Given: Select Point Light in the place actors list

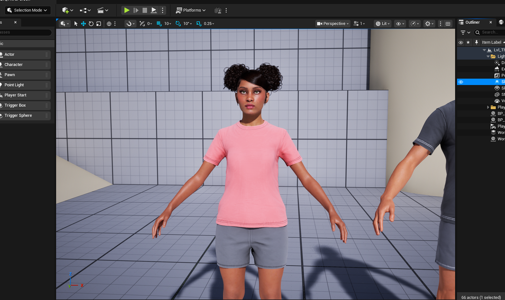Looking at the screenshot, I should 25,85.
